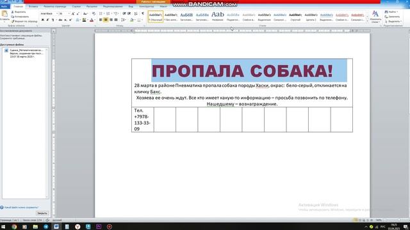
Task: Open the File (Файл) tab
Action: coord(4,6)
